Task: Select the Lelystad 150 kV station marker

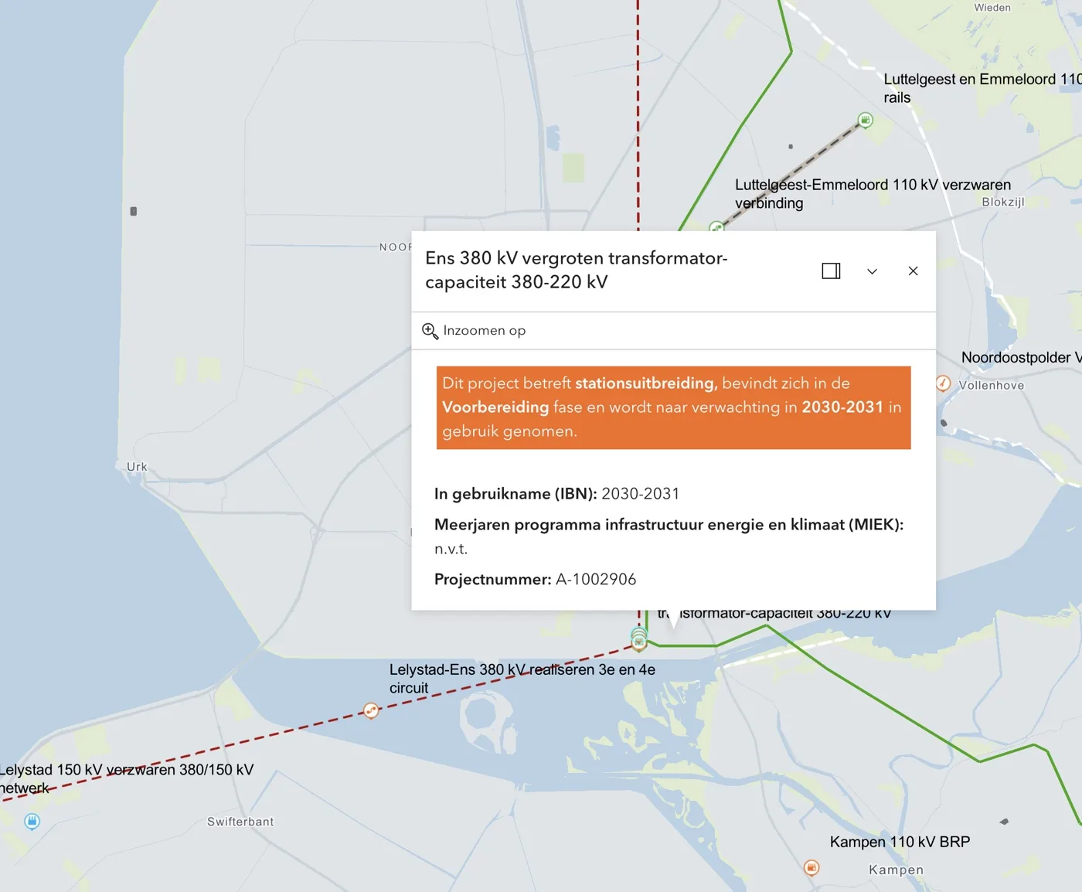Action: tap(32, 821)
